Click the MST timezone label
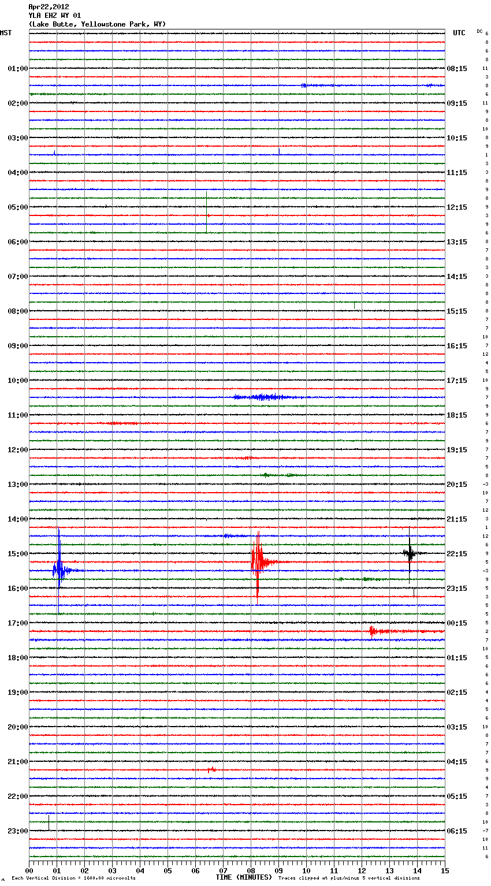Image resolution: width=491 pixels, height=886 pixels. click(x=6, y=33)
